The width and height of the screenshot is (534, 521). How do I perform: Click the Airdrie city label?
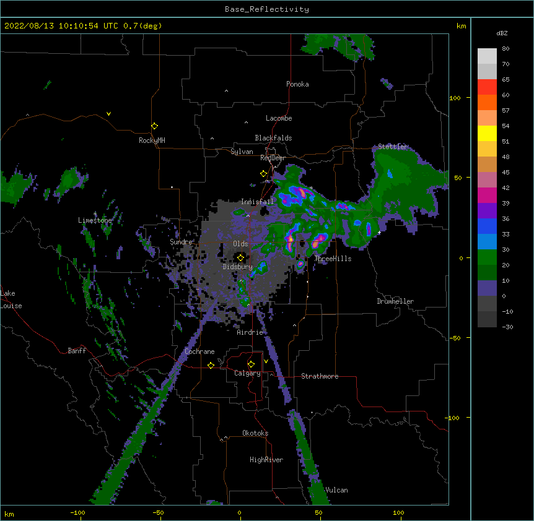(x=250, y=332)
